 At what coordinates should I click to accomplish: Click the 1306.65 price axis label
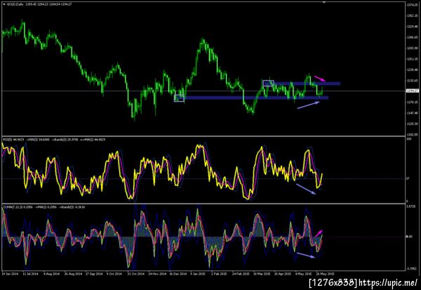coord(413,37)
